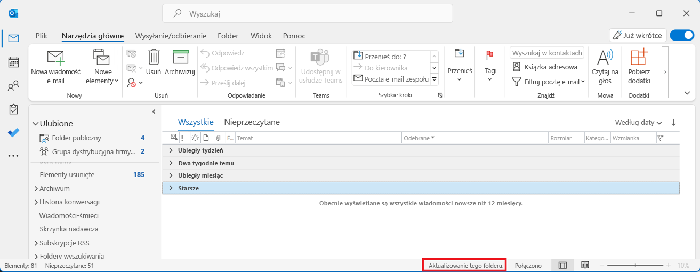Image resolution: width=700 pixels, height=272 pixels.
Task: Switch to the Widok ribbon tab
Action: 261,36
